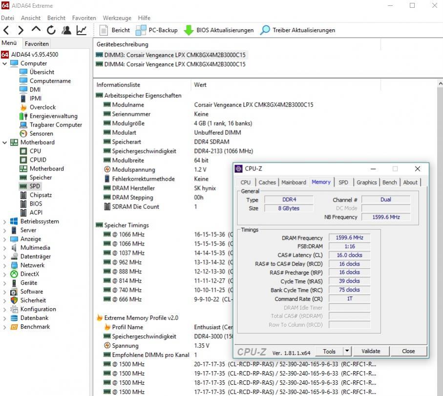
Task: Expand the Netzwerk tree node
Action: [4, 266]
